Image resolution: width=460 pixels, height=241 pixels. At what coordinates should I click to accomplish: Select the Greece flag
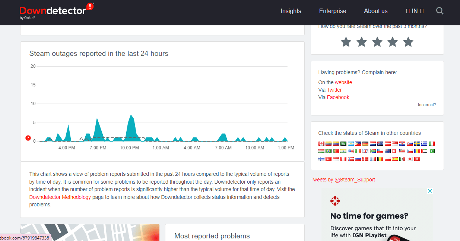[x=424, y=143]
